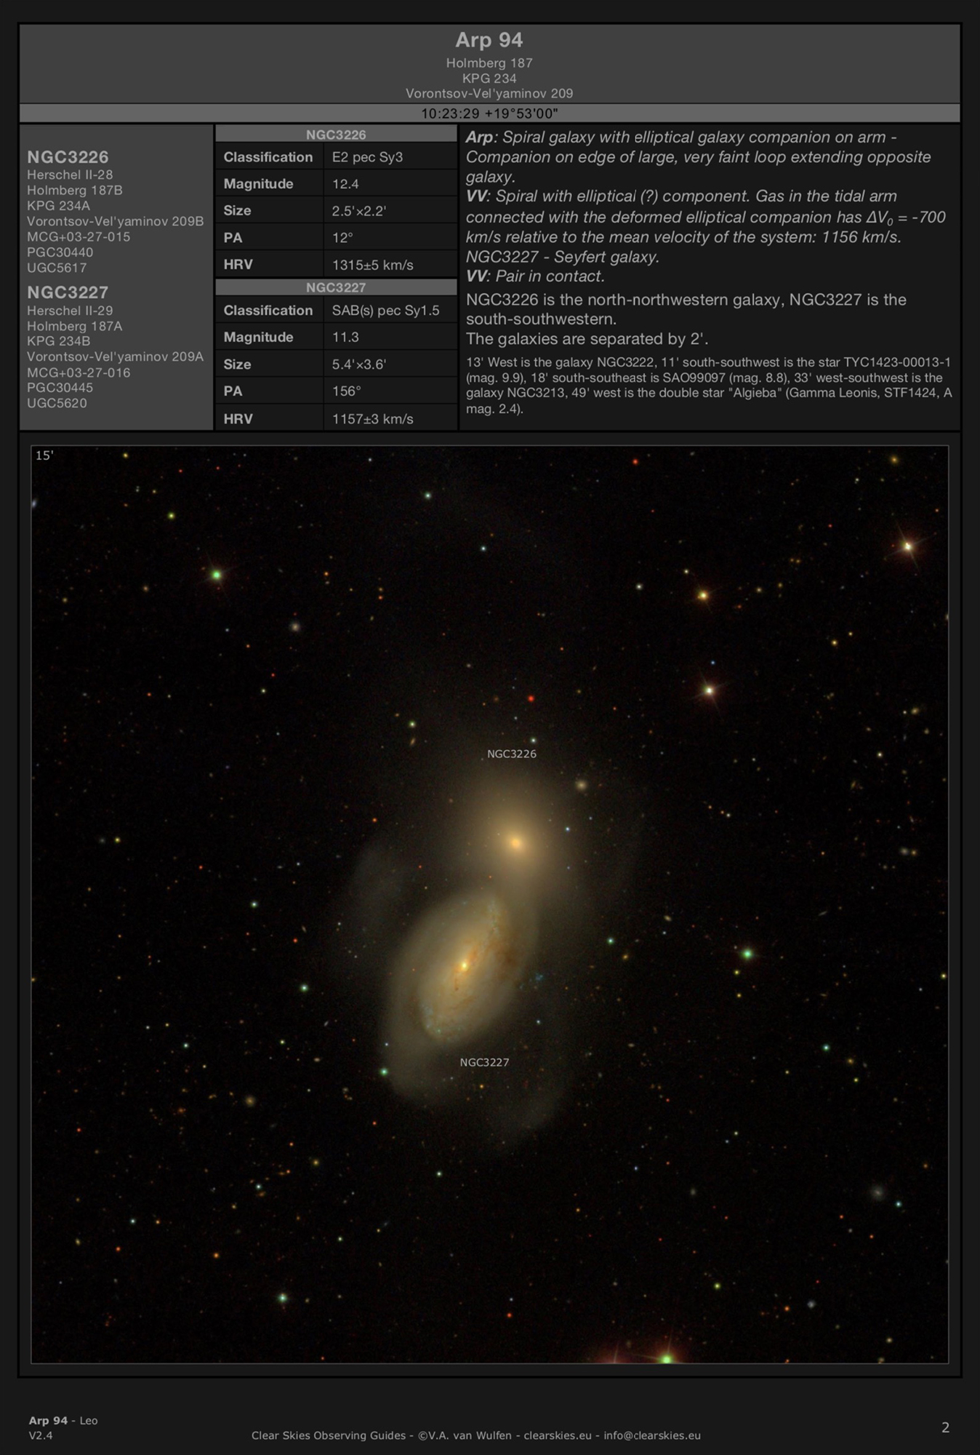Image resolution: width=980 pixels, height=1455 pixels.
Task: Select Herschel II-28 designation
Action: 70,175
